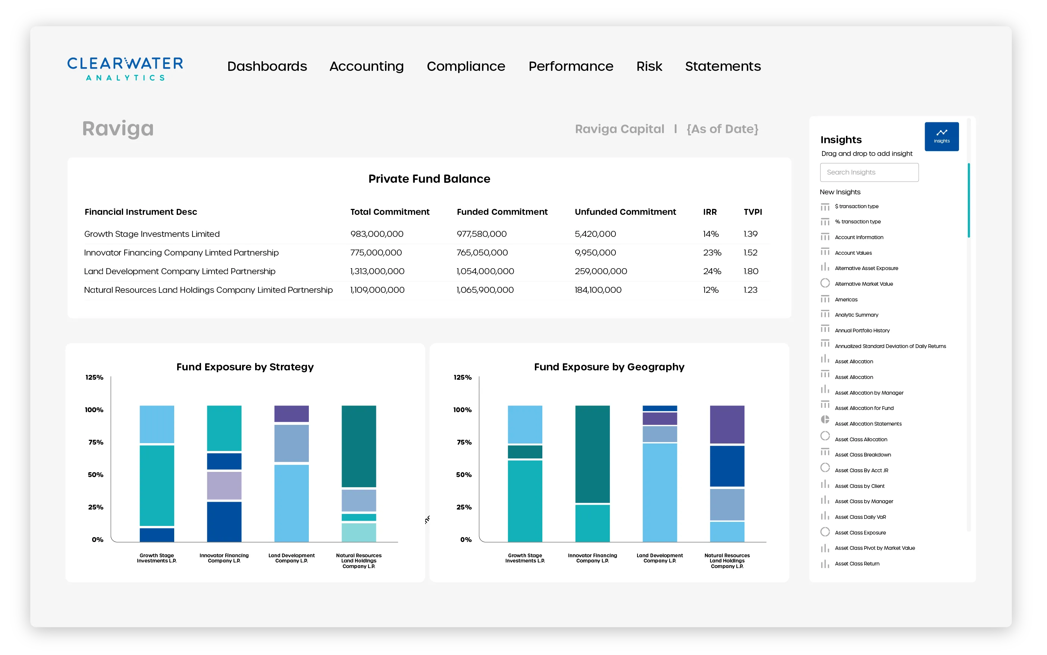
Task: Select Annualized Standard Deviation of Daily Returns insight
Action: (x=890, y=346)
